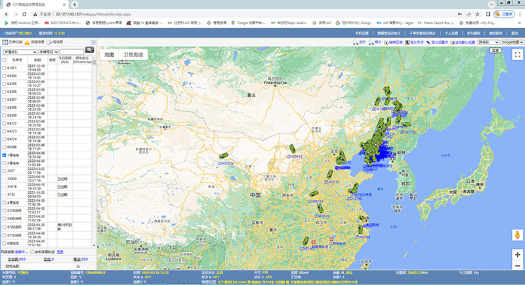
Task: Open the jump-to dropdown above map
Action: click(488, 43)
